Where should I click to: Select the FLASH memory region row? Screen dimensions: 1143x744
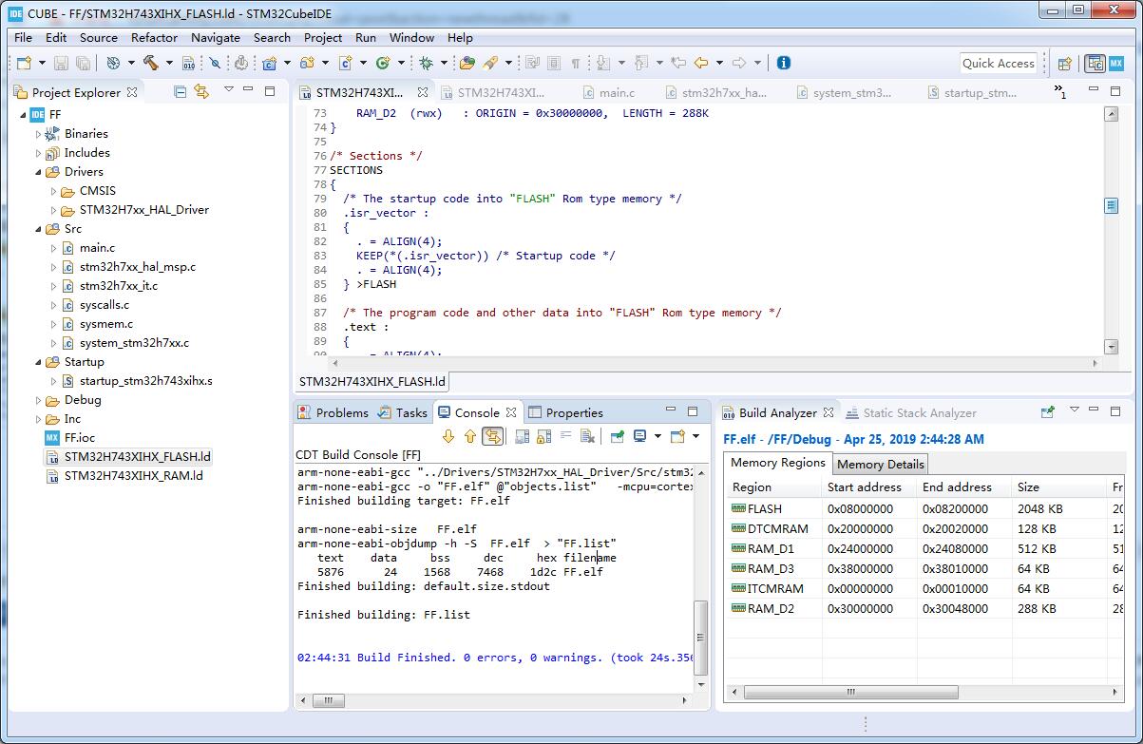tap(924, 508)
